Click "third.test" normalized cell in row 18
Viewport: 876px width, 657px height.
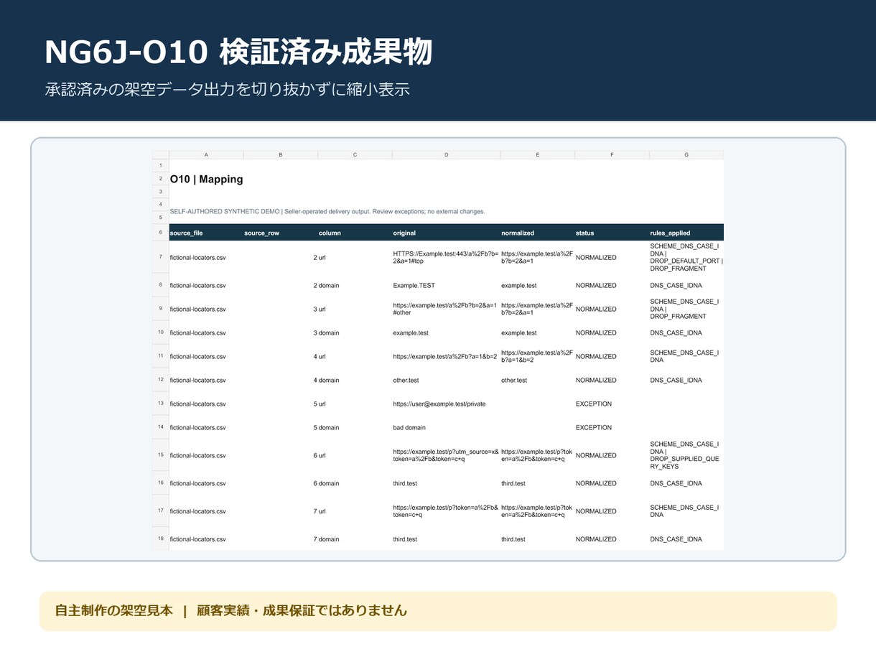pos(513,539)
